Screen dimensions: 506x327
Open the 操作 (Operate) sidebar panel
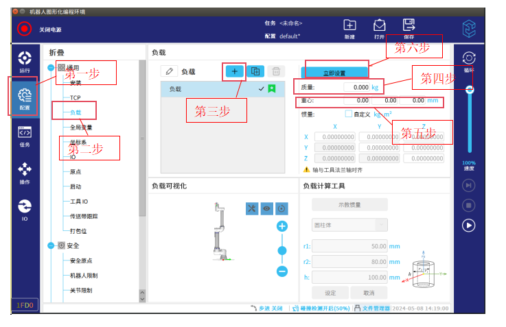coord(25,173)
